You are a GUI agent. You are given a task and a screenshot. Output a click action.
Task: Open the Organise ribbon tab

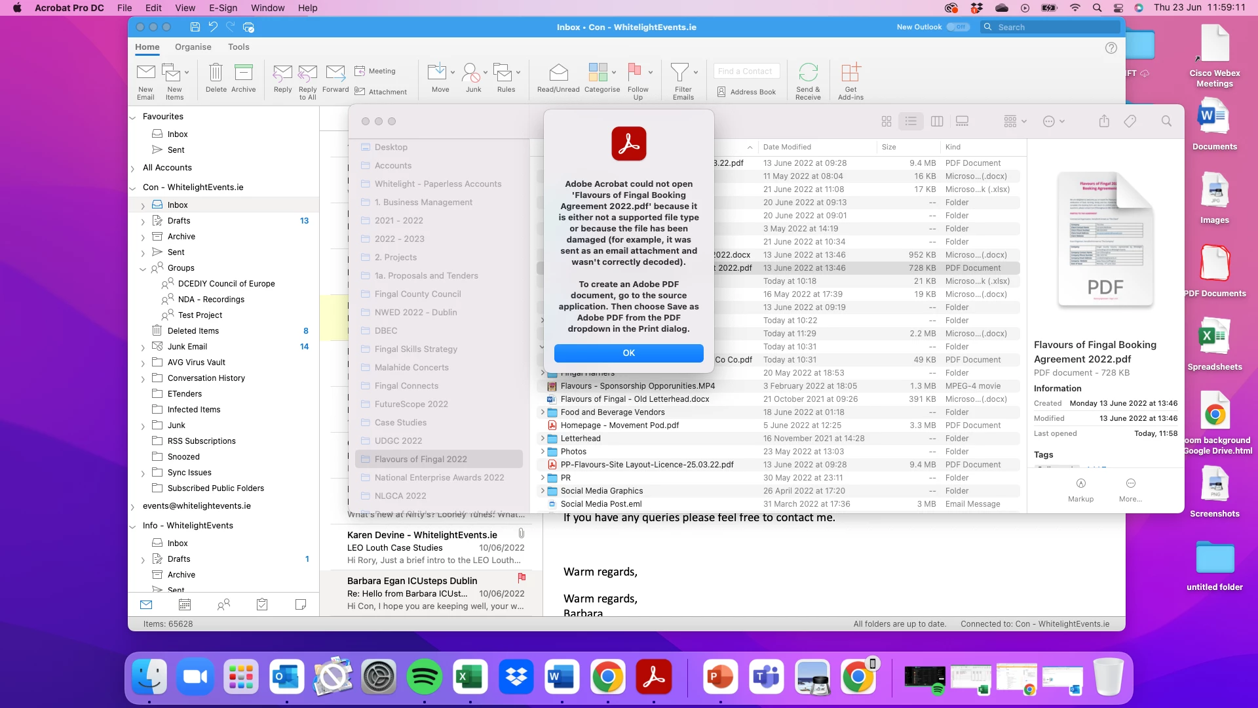pyautogui.click(x=193, y=47)
